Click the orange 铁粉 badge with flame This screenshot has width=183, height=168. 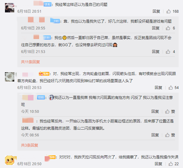44,74
